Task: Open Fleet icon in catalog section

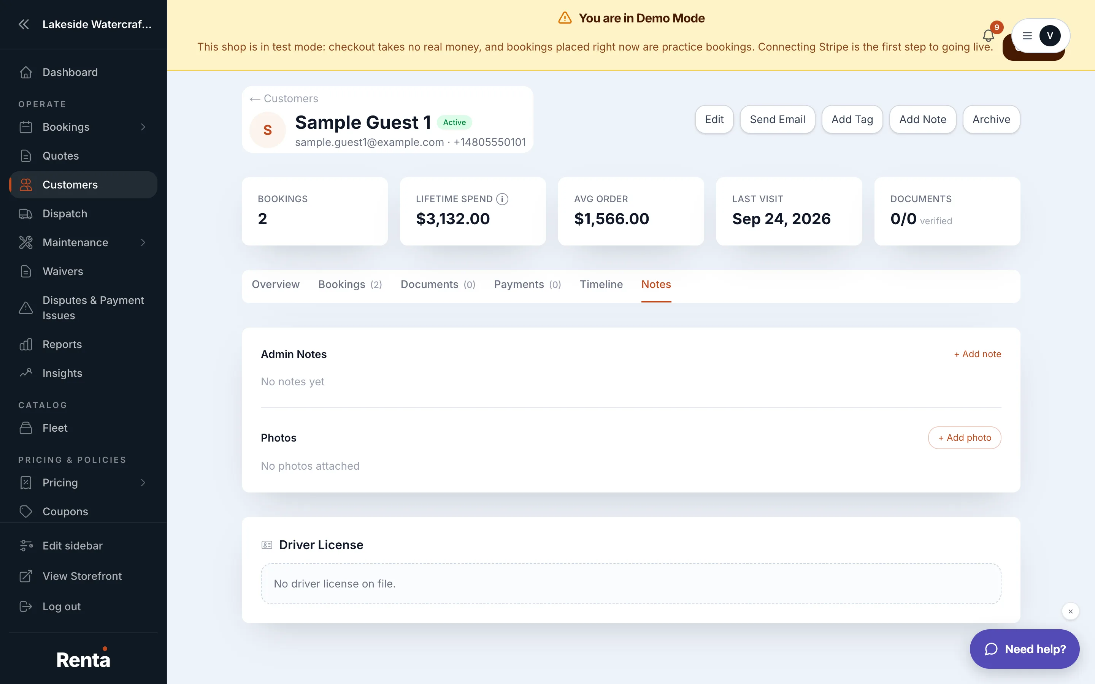Action: pos(26,428)
